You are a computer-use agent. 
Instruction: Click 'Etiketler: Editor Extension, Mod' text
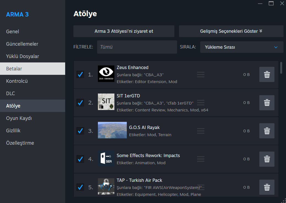click(147, 82)
